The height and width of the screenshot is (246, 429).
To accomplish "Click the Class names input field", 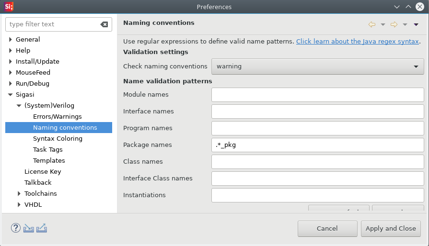I will click(318, 162).
